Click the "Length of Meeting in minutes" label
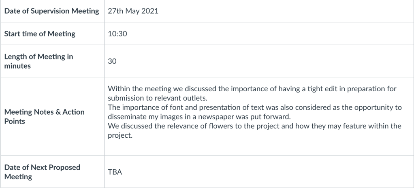414x189 pixels. point(38,61)
